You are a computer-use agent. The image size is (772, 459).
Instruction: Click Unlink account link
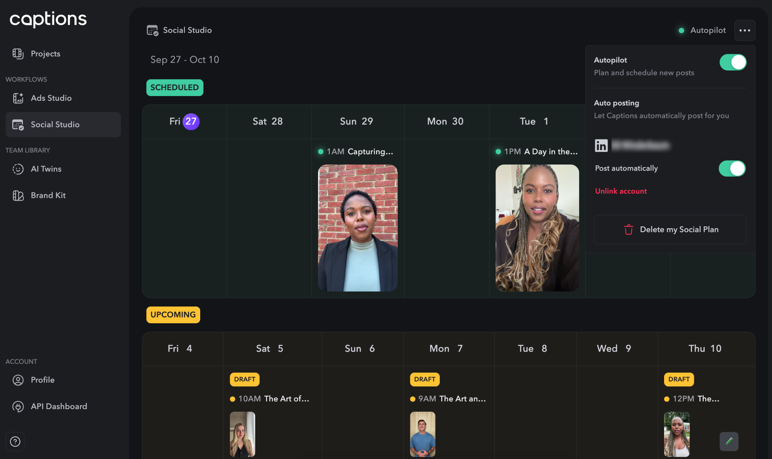[x=621, y=191]
